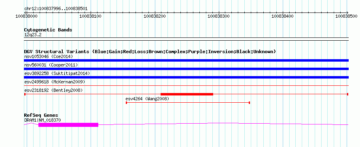Click the blue gain bar for nsv1053046

pyautogui.click(x=186, y=60)
